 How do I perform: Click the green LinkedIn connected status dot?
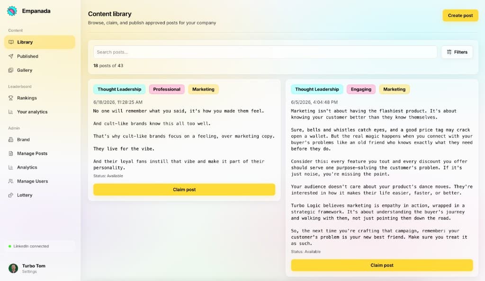click(x=10, y=246)
